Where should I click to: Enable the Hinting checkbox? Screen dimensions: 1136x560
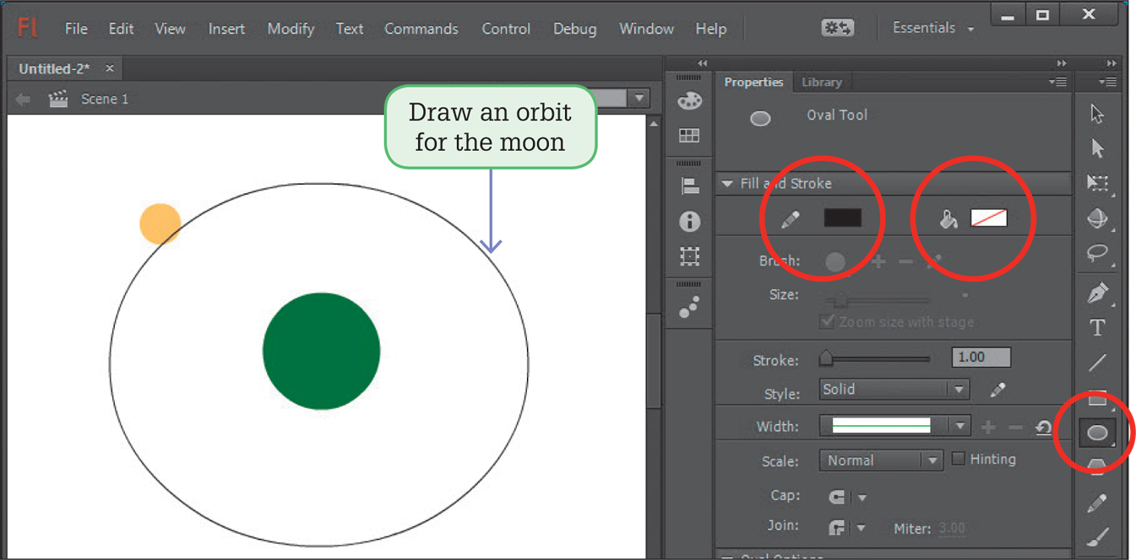click(x=958, y=459)
